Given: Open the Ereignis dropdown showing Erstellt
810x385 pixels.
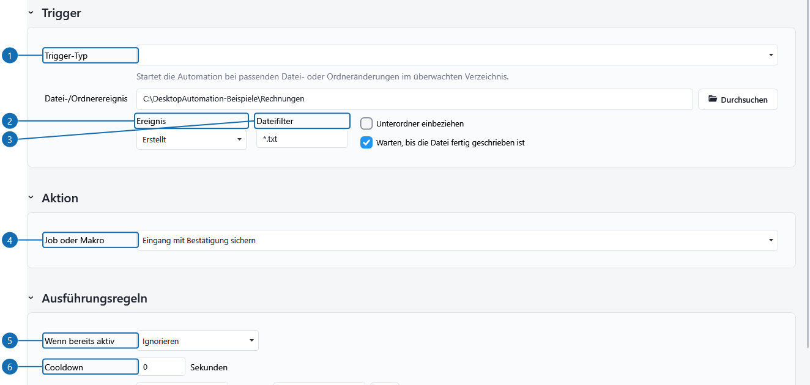Looking at the screenshot, I should (x=191, y=139).
